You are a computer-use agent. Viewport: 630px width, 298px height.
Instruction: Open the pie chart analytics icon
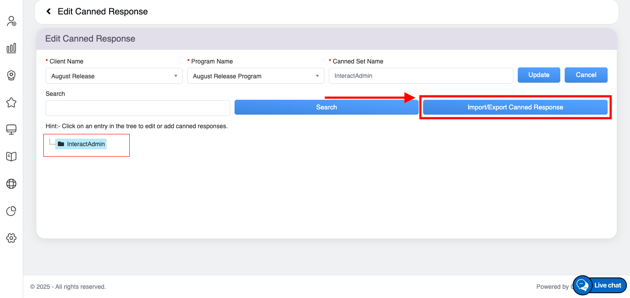coord(11,211)
